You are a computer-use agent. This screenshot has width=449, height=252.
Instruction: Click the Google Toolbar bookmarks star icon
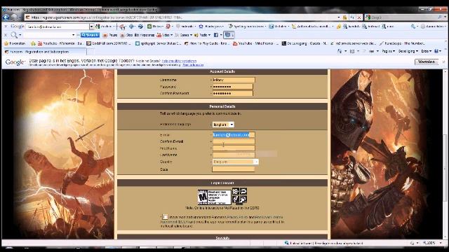[201, 27]
